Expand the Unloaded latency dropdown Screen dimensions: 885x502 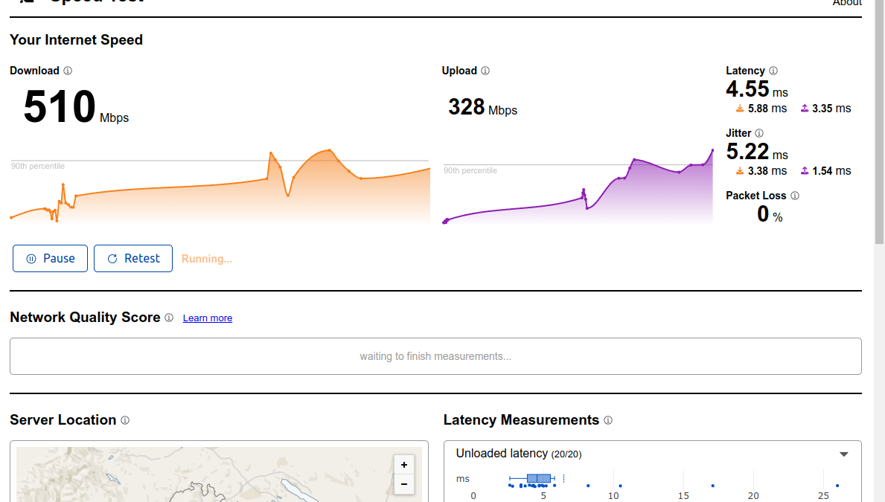tap(843, 454)
